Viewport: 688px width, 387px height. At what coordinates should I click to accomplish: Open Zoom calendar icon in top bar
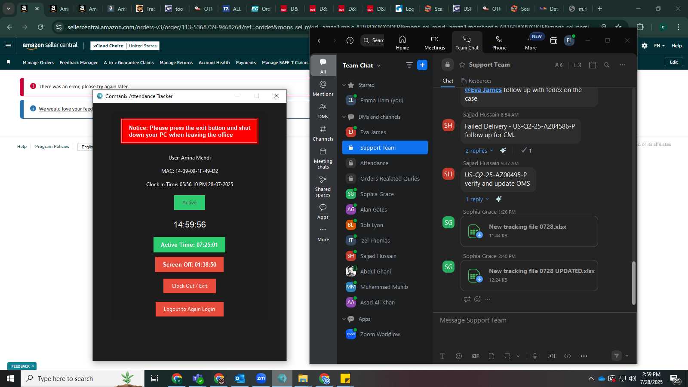click(x=554, y=40)
